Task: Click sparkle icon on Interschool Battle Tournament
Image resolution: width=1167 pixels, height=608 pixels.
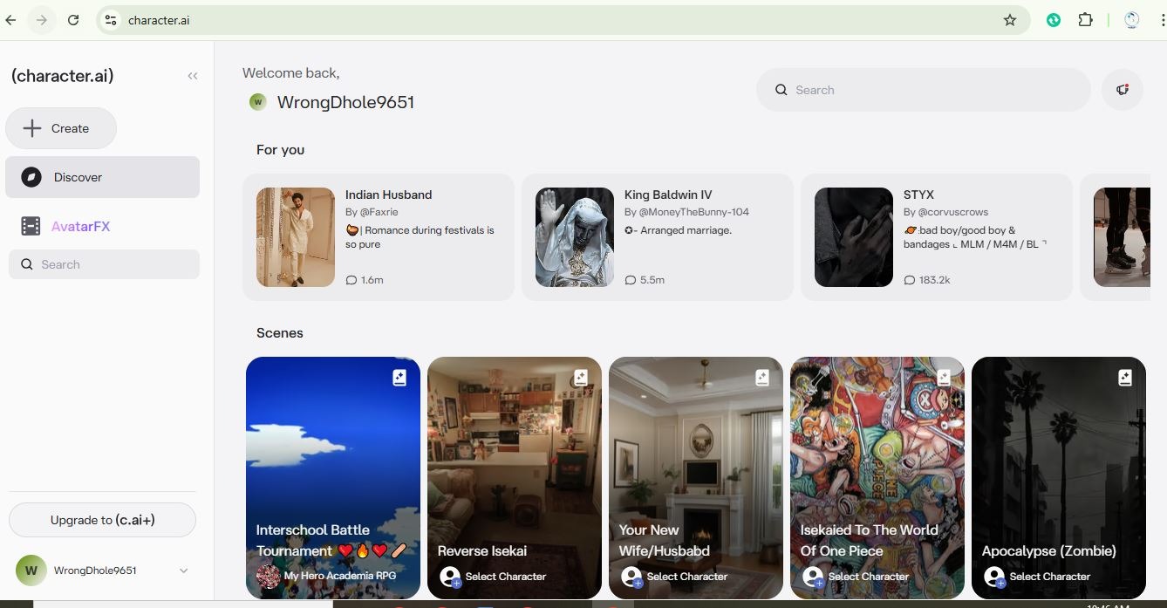Action: (399, 378)
